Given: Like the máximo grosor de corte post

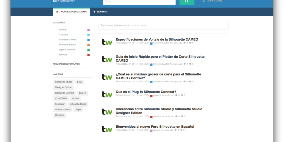Looking at the screenshot, I should point(190,81).
